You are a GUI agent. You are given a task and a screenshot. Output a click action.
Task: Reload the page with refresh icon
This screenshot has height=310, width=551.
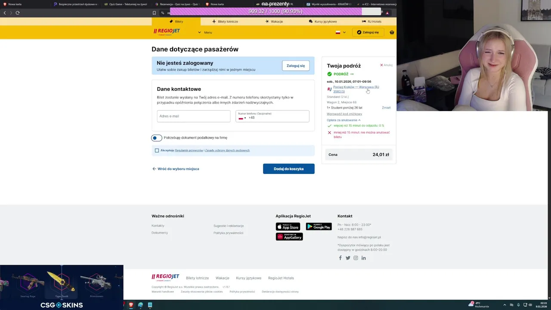[18, 12]
